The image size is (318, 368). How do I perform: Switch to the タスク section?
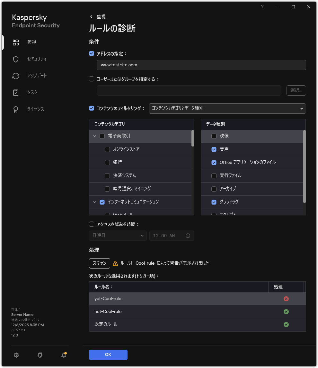point(15,92)
